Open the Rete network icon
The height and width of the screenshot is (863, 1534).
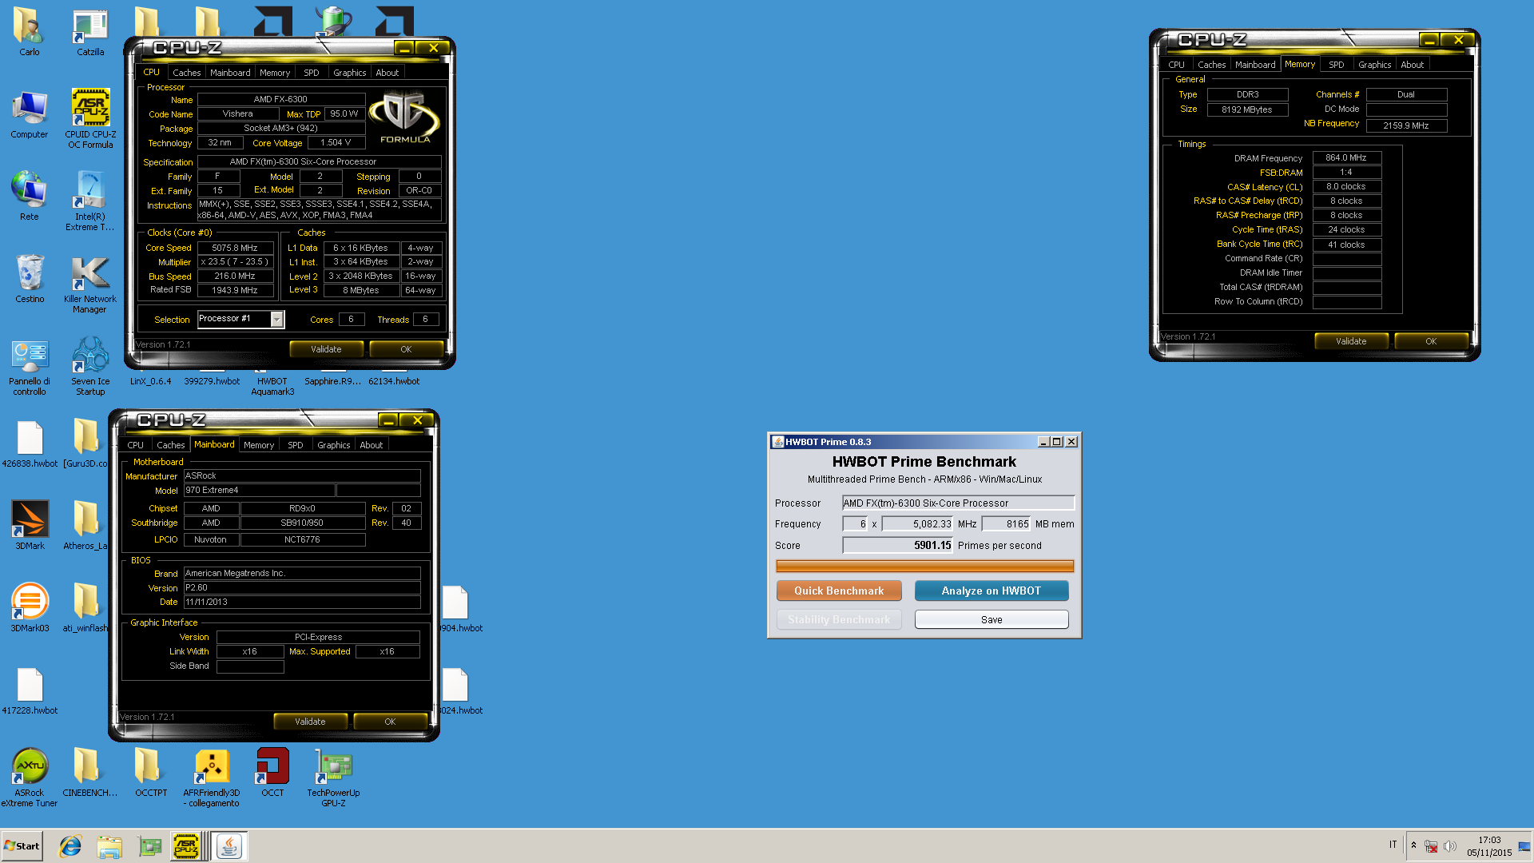pos(29,196)
